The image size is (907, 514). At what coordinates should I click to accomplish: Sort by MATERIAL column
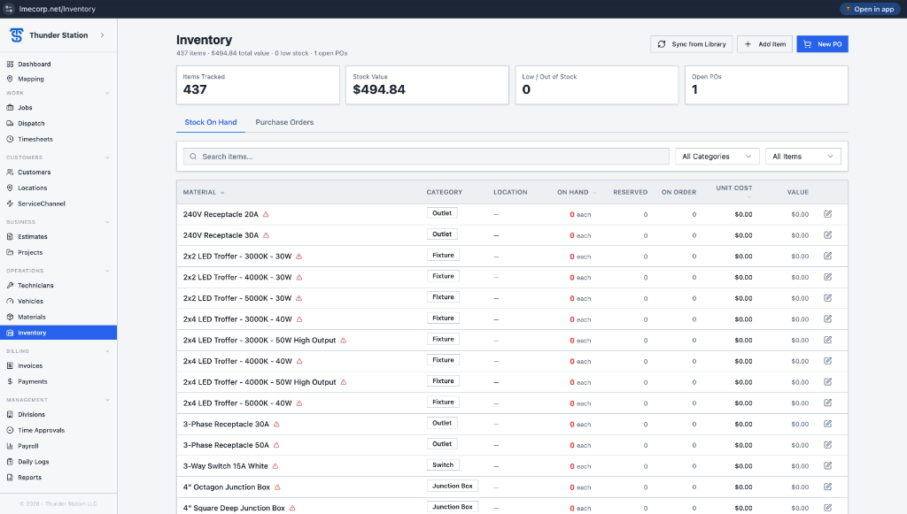[x=204, y=192]
